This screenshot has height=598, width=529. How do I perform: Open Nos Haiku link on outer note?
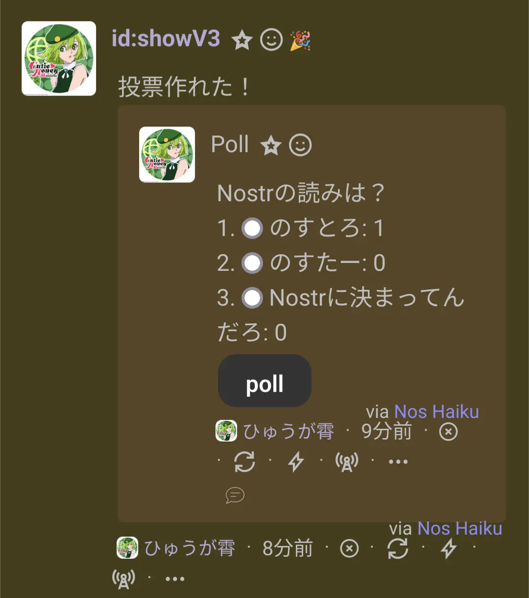point(459,528)
